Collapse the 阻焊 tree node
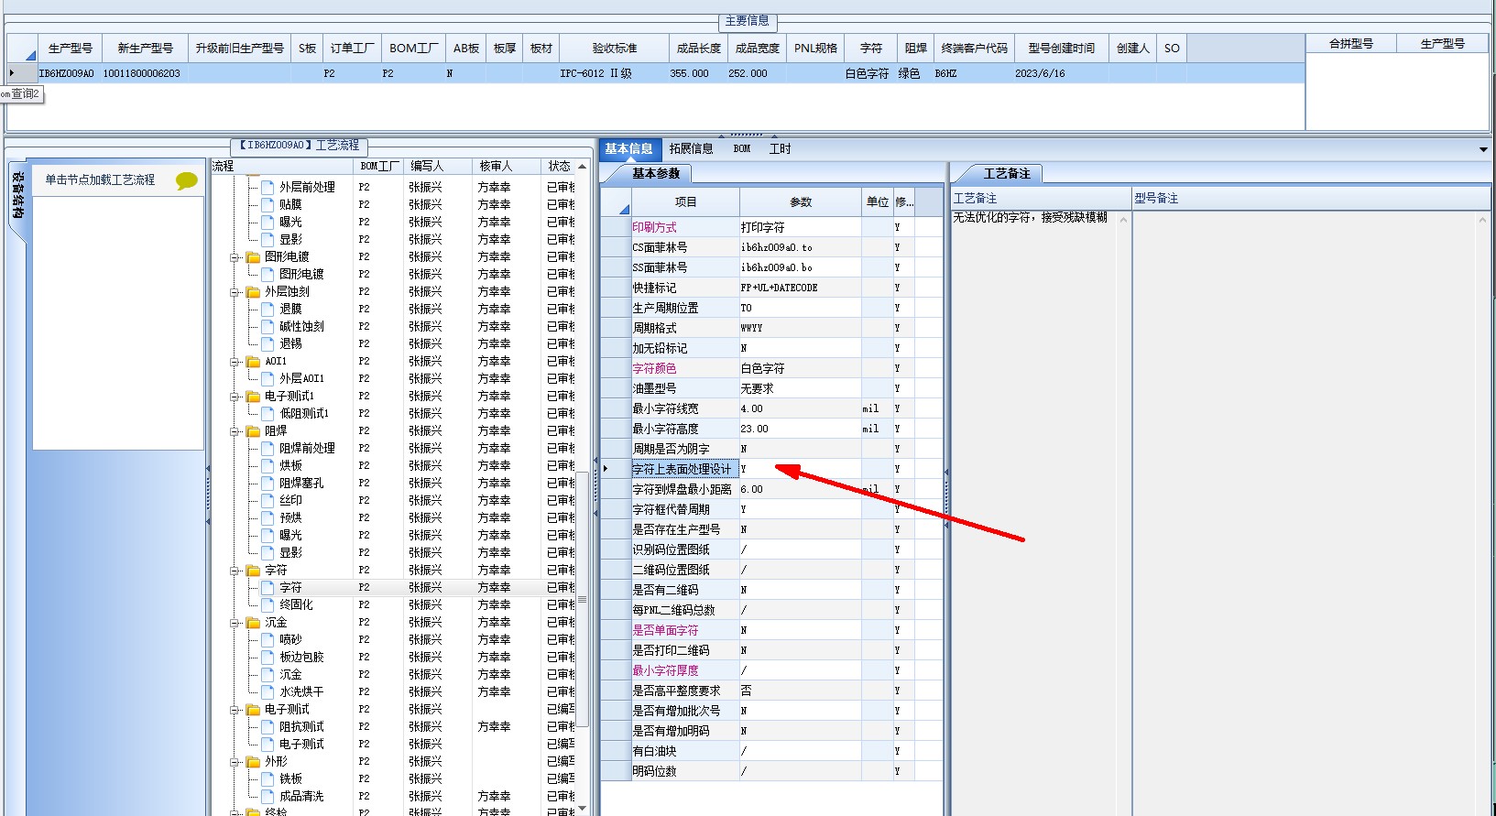This screenshot has width=1496, height=816. coord(235,431)
